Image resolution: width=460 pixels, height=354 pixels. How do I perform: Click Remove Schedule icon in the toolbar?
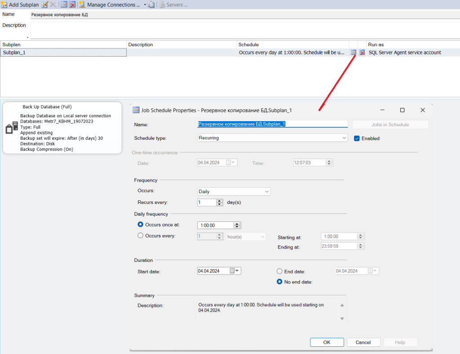72,4
